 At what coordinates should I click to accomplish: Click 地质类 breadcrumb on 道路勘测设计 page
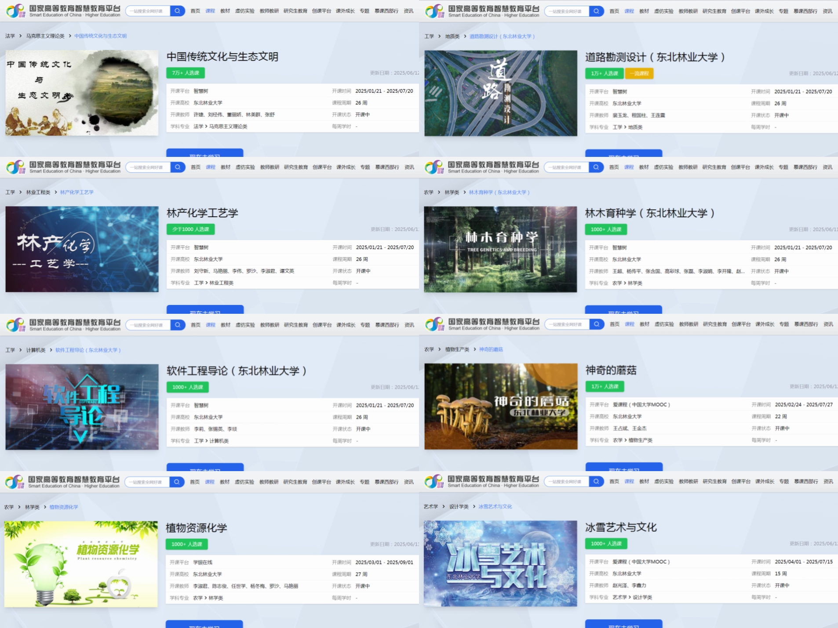(452, 36)
